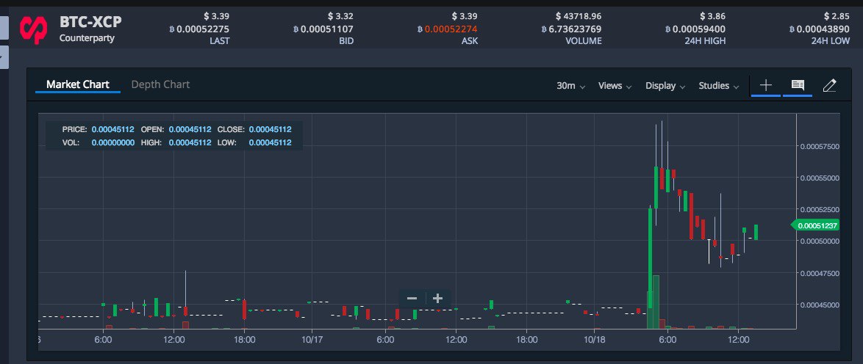Open the Display dropdown menu
The image size is (863, 364).
(x=665, y=86)
